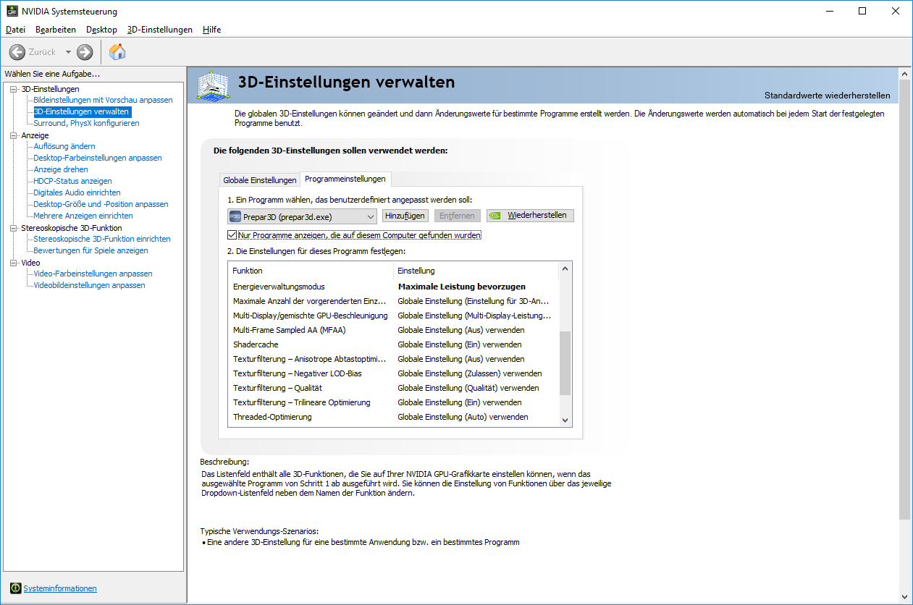This screenshot has height=605, width=913.
Task: Click the settings list scroll-up arrow
Action: [x=565, y=269]
